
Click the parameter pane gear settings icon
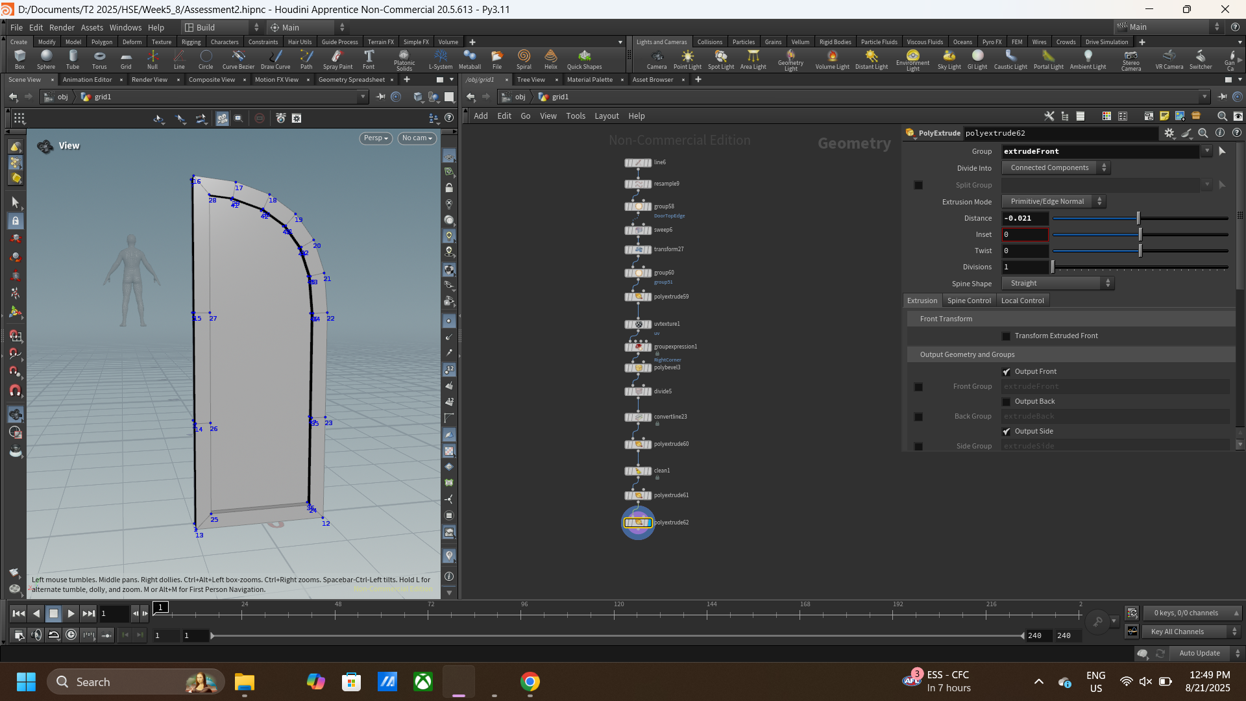coord(1169,133)
